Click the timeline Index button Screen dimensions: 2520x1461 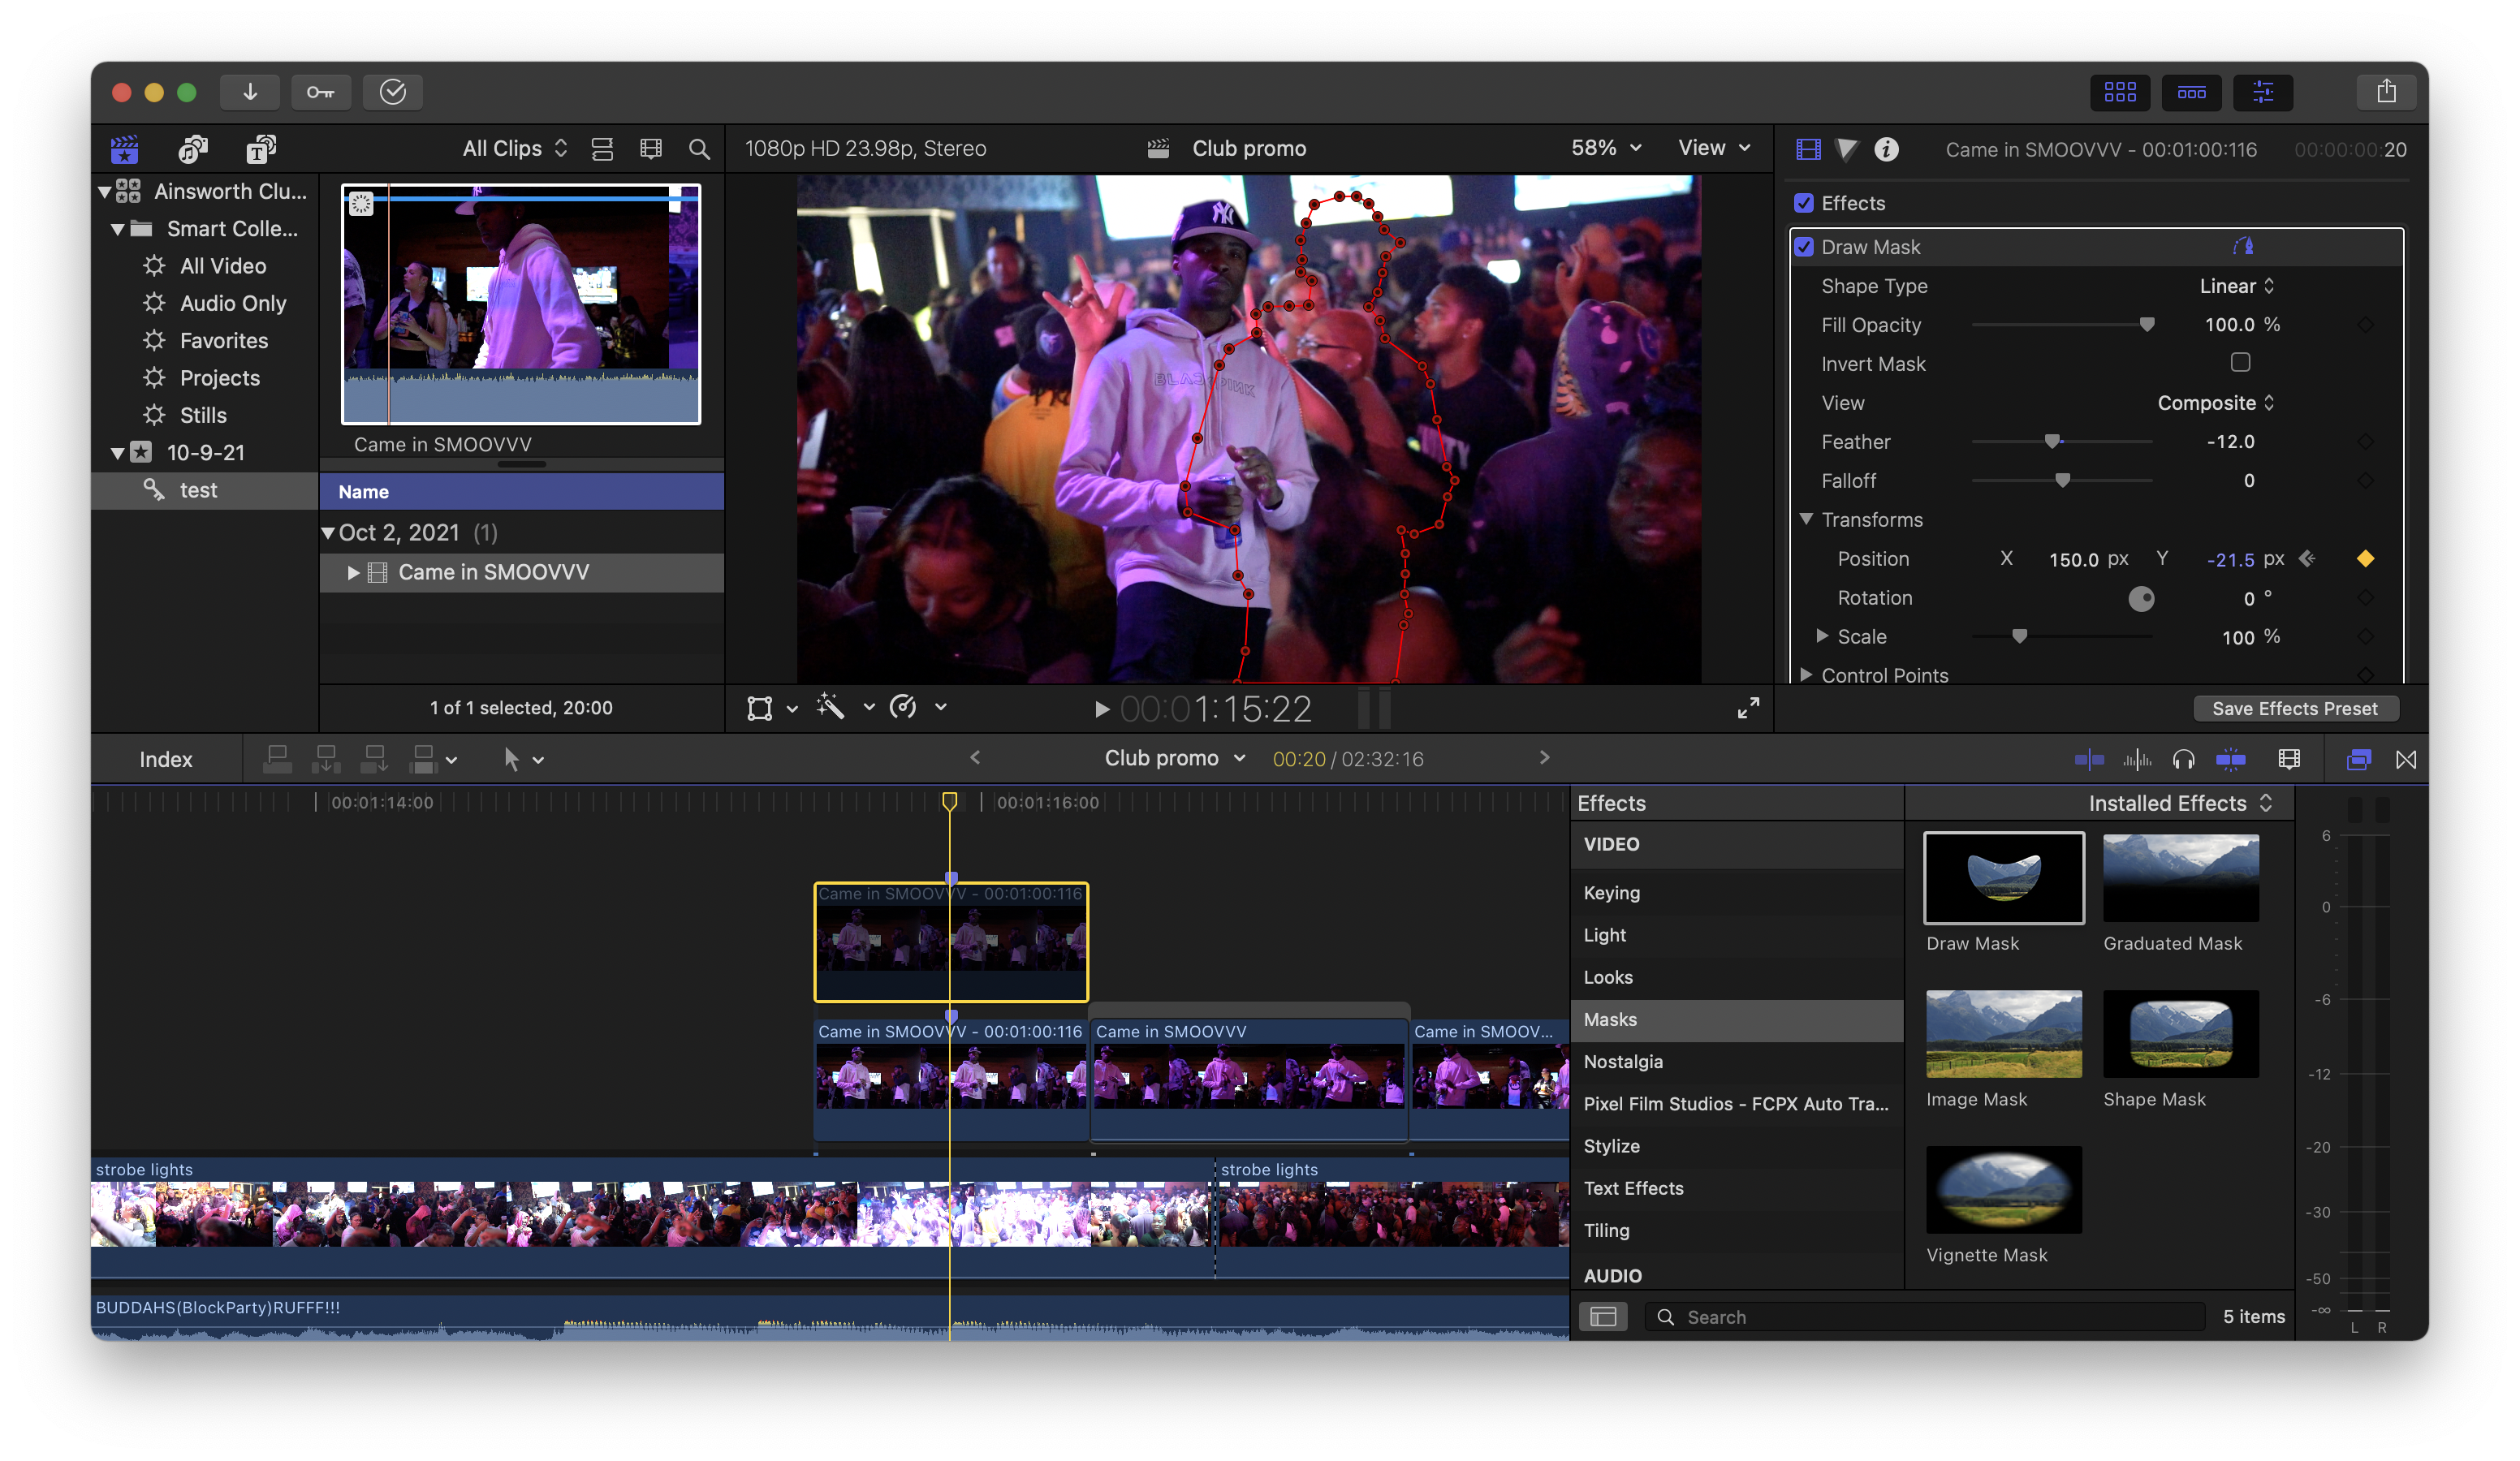(x=166, y=759)
